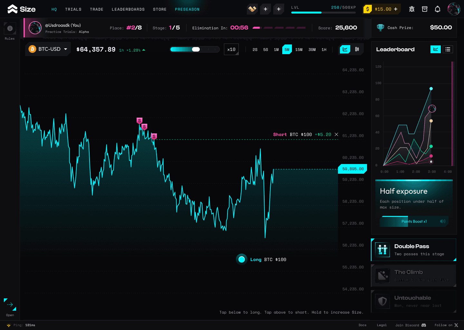Open the bug report icon
This screenshot has height=330, width=464.
click(x=412, y=9)
